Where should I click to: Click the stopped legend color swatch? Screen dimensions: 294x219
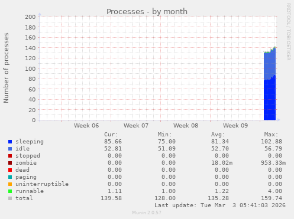point(10,156)
